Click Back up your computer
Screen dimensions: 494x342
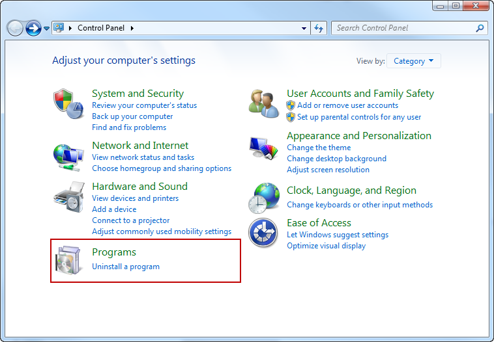(132, 116)
